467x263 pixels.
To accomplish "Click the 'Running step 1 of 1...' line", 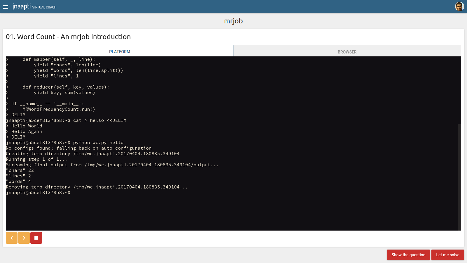I will pyautogui.click(x=36, y=159).
